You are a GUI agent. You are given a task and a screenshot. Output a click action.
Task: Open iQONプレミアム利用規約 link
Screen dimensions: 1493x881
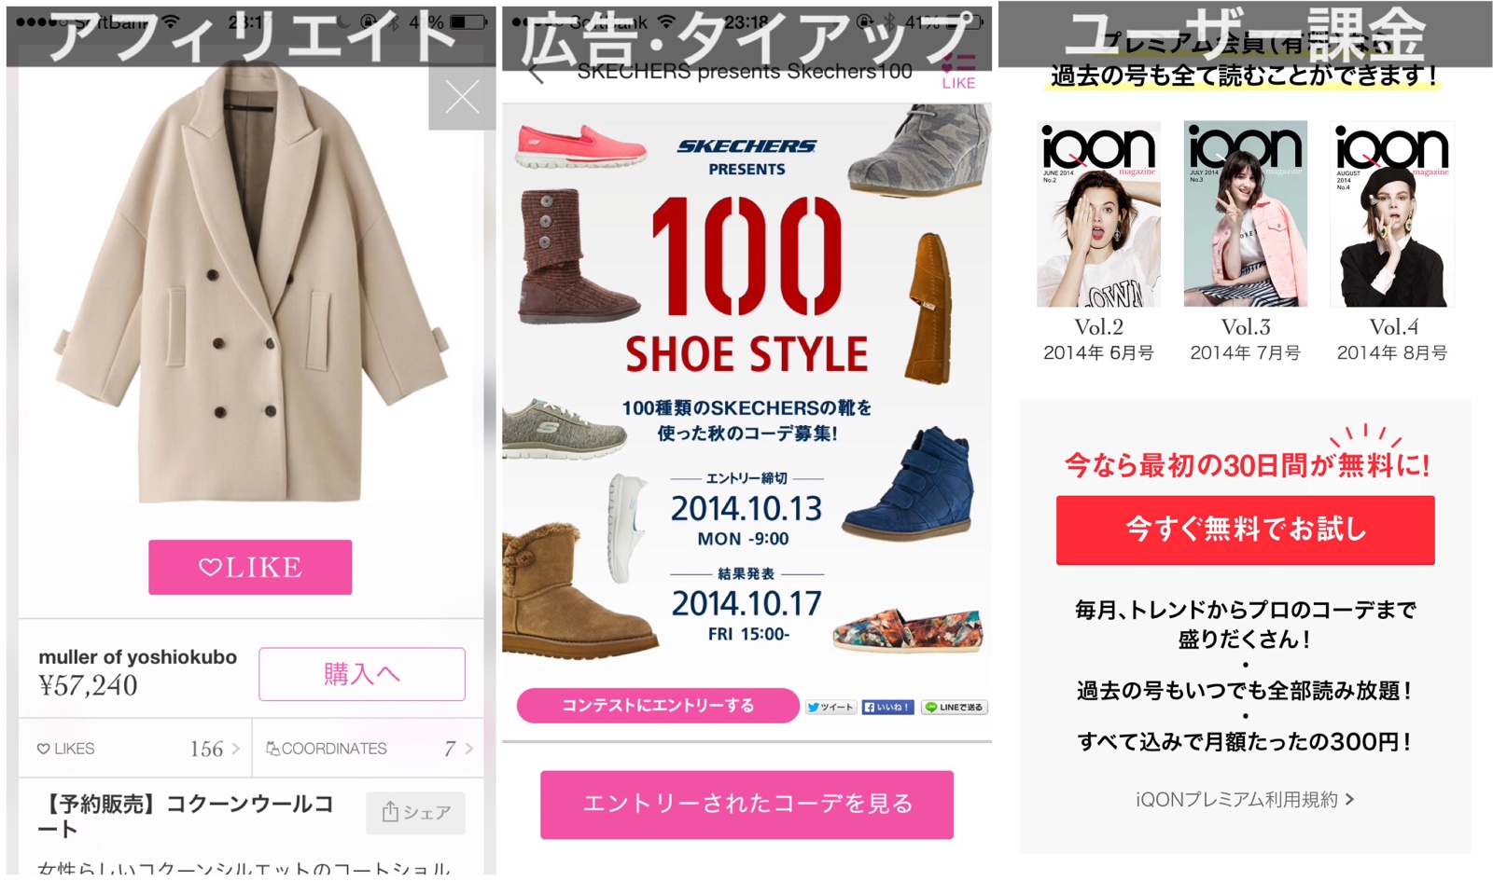pos(1245,800)
